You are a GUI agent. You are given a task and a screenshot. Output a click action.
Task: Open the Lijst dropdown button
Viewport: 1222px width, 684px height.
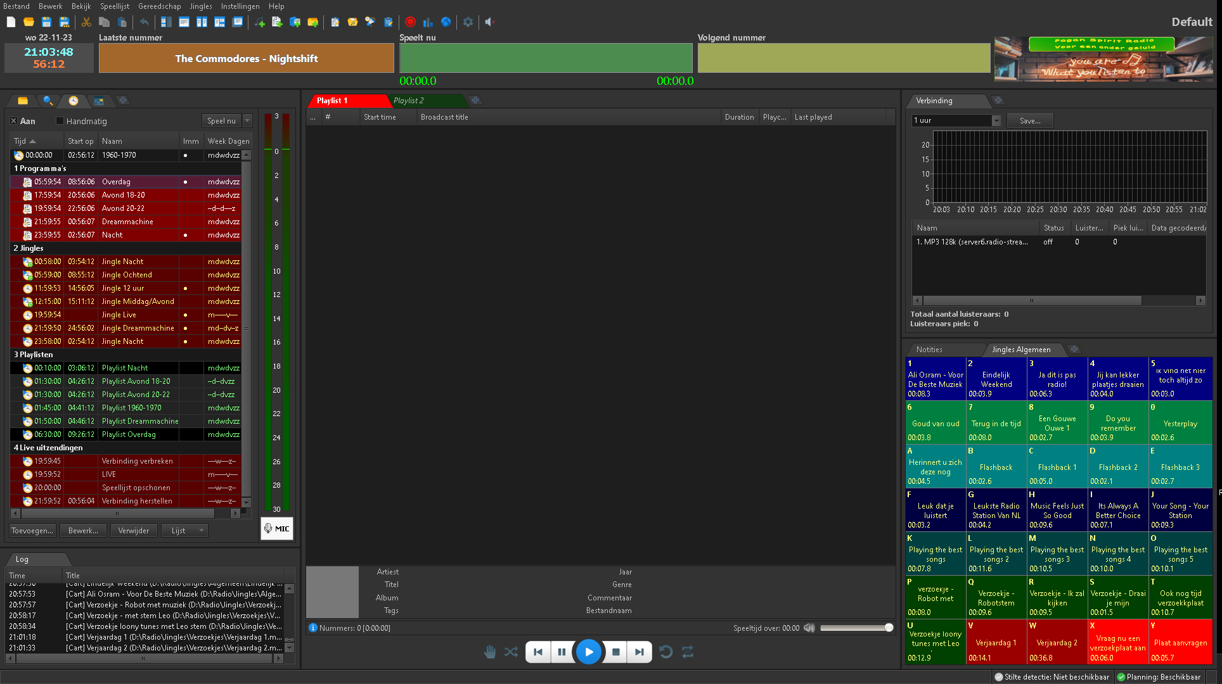[x=184, y=531]
